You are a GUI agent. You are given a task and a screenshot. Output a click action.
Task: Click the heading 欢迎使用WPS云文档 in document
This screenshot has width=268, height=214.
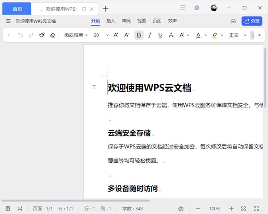[x=150, y=88]
